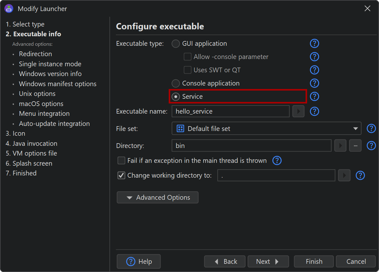Screen dimensions: 379x272
Task: Open the File set dropdown
Action: pos(266,128)
